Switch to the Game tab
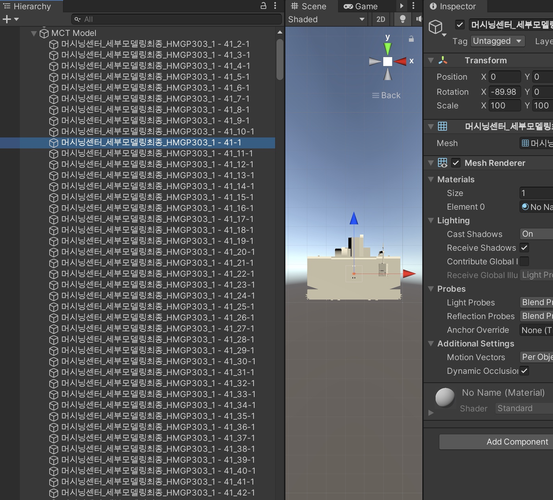The width and height of the screenshot is (553, 500). coord(361,6)
